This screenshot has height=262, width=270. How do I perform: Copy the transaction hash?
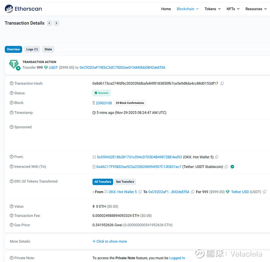(222, 83)
